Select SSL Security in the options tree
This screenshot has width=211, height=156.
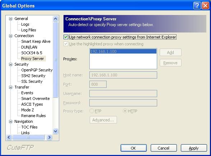(x=32, y=81)
